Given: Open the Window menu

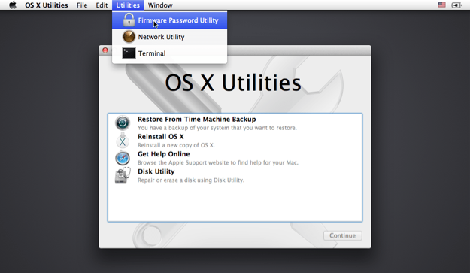Looking at the screenshot, I should pos(160,5).
